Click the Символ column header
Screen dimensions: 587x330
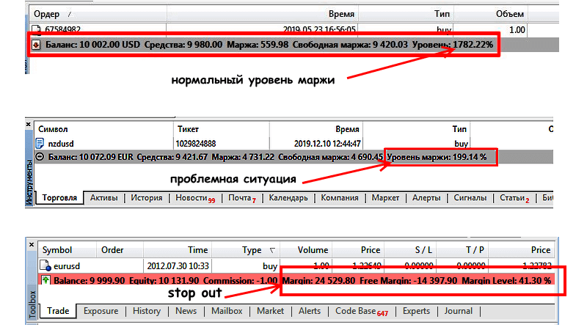[x=56, y=128]
